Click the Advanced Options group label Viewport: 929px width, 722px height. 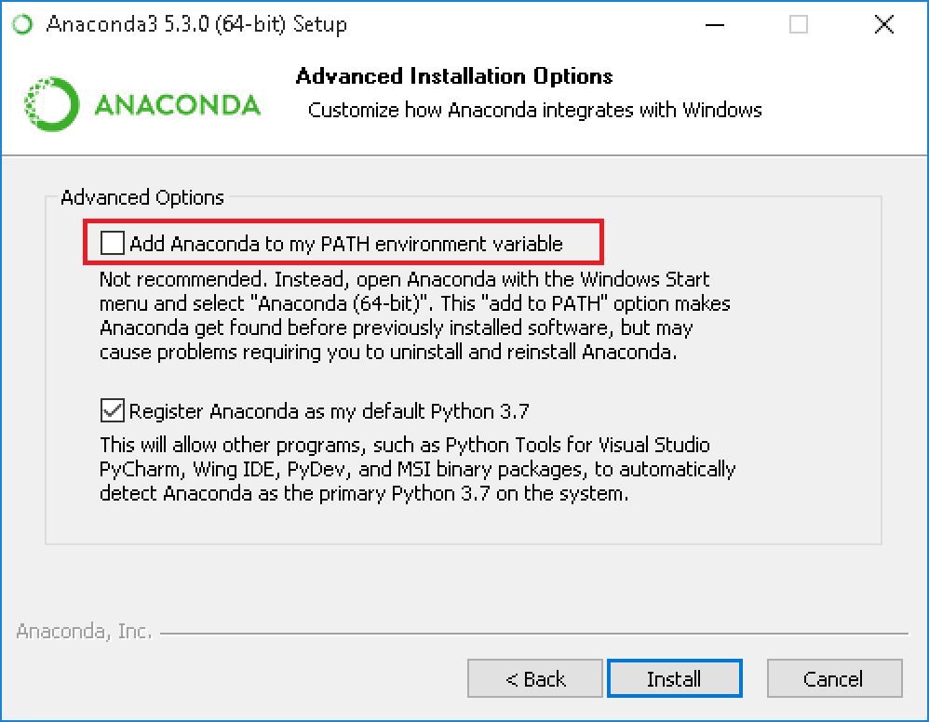tap(142, 197)
